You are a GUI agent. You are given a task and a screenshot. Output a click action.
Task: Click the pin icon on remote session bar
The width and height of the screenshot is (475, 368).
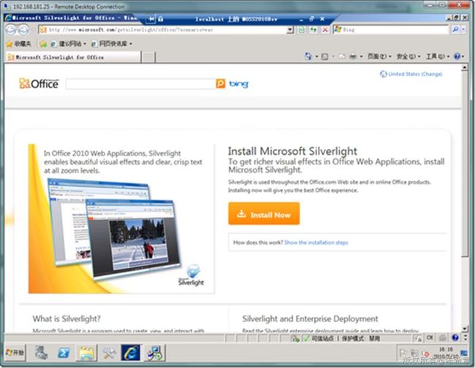[151, 19]
